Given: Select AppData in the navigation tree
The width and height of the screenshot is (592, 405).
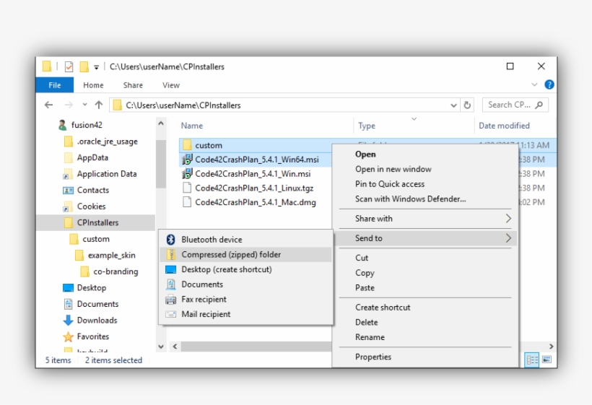Looking at the screenshot, I should (92, 158).
